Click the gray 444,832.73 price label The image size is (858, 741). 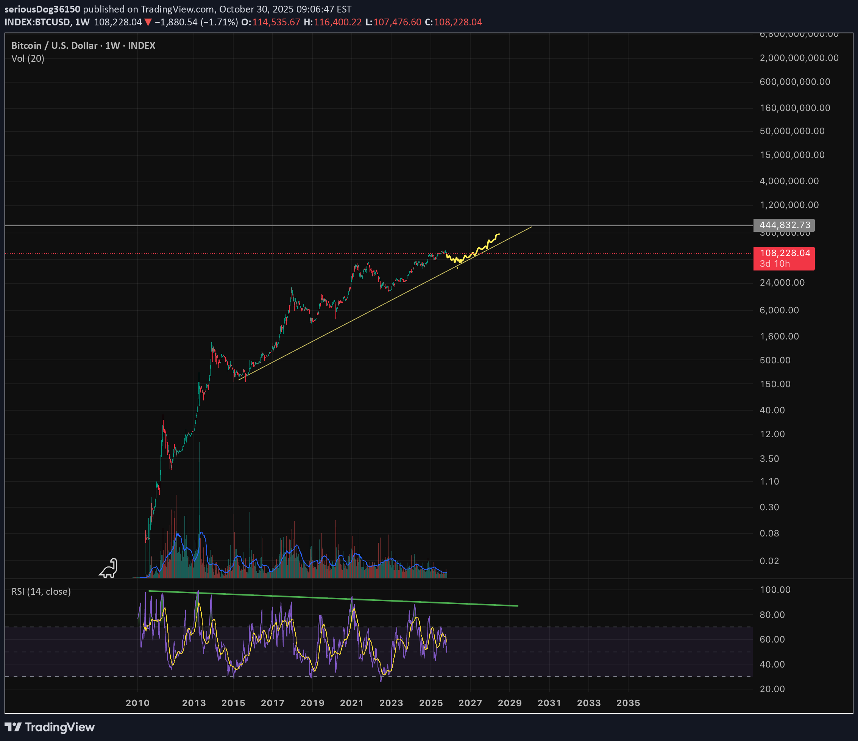[784, 225]
